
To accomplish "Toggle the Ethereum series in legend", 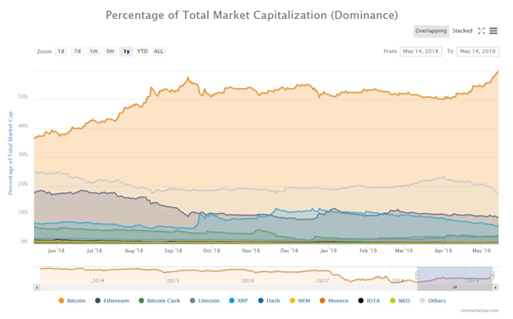I will [112, 301].
